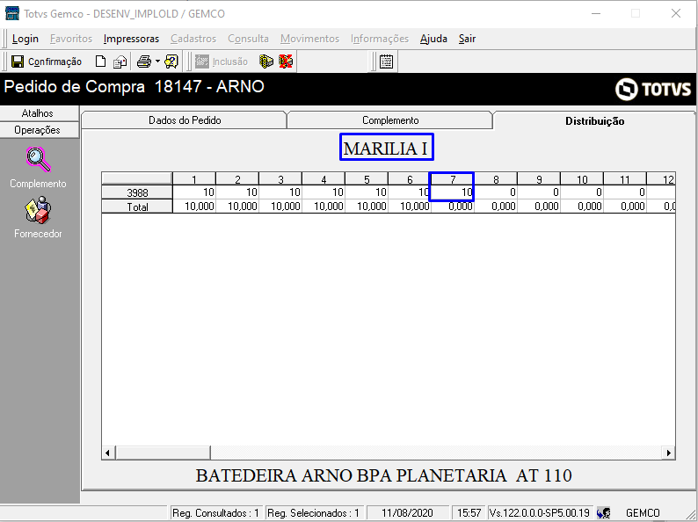The width and height of the screenshot is (698, 522).
Task: Click the MARILIA I heading text
Action: point(386,149)
